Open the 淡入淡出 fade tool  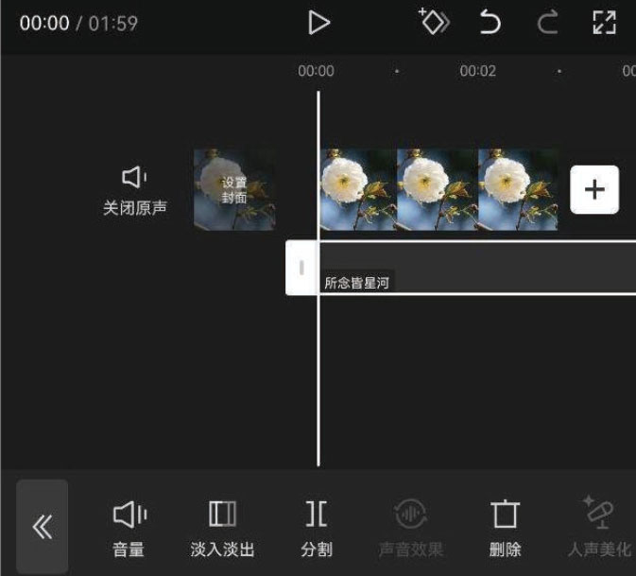point(222,527)
